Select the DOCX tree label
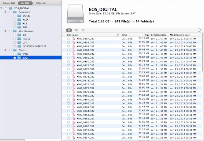Image resolution: width=204 pixels, height=141 pixels. (x=26, y=16)
